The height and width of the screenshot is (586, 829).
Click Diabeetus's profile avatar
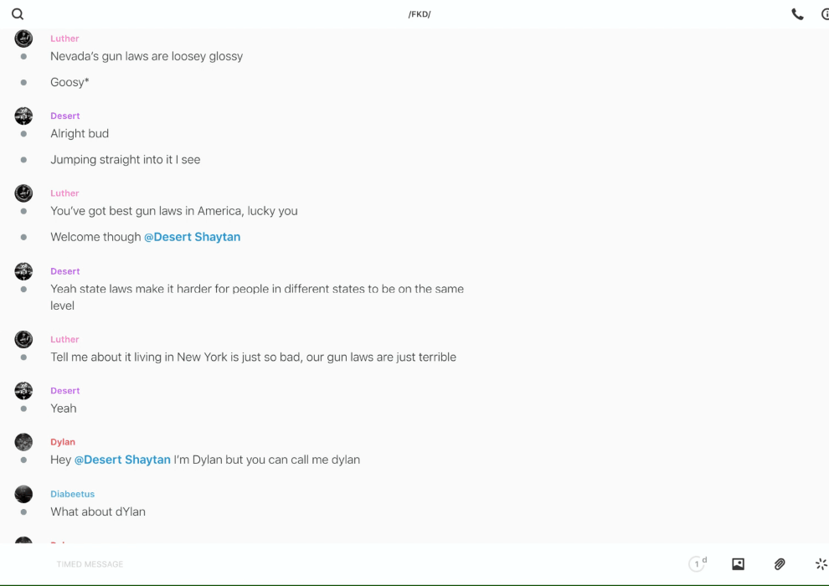pyautogui.click(x=23, y=494)
